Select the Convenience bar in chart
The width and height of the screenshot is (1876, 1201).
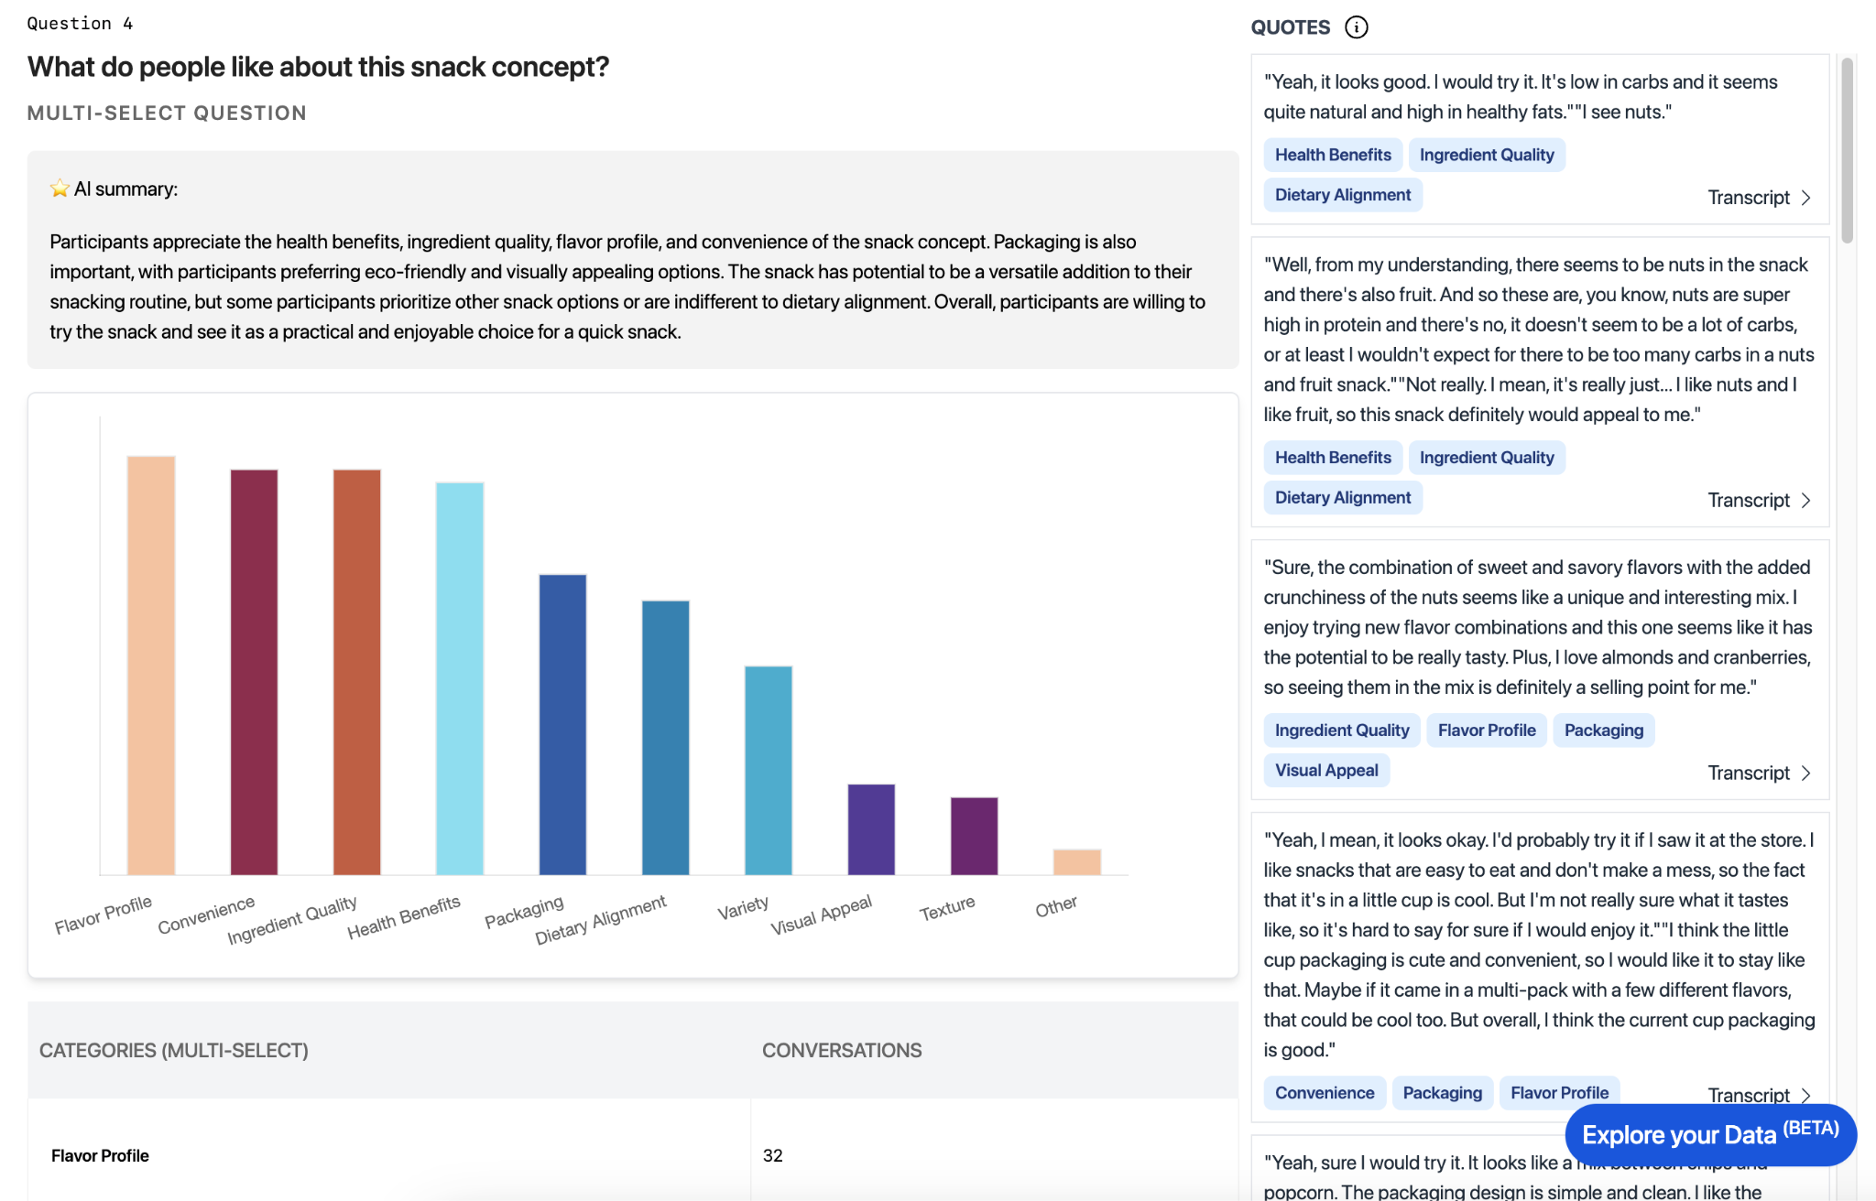(x=254, y=672)
